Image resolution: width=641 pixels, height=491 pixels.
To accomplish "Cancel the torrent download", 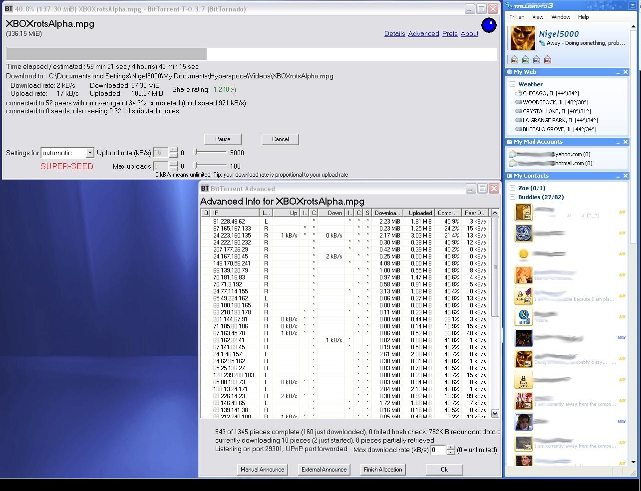I will pos(280,139).
